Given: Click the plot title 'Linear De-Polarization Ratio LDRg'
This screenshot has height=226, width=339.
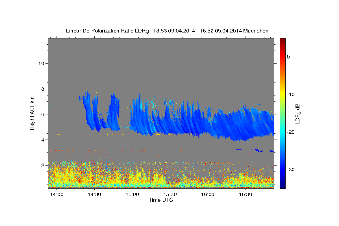Looking at the screenshot, I should click(107, 31).
